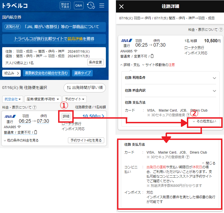
Task: Open the 予約サイト filter dropdown
Action: 75,99
